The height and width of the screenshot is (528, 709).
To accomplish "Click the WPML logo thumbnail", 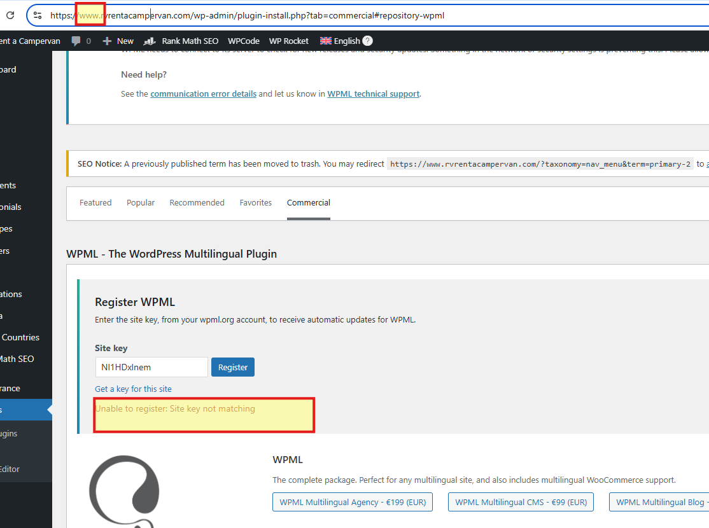I will pos(125,491).
